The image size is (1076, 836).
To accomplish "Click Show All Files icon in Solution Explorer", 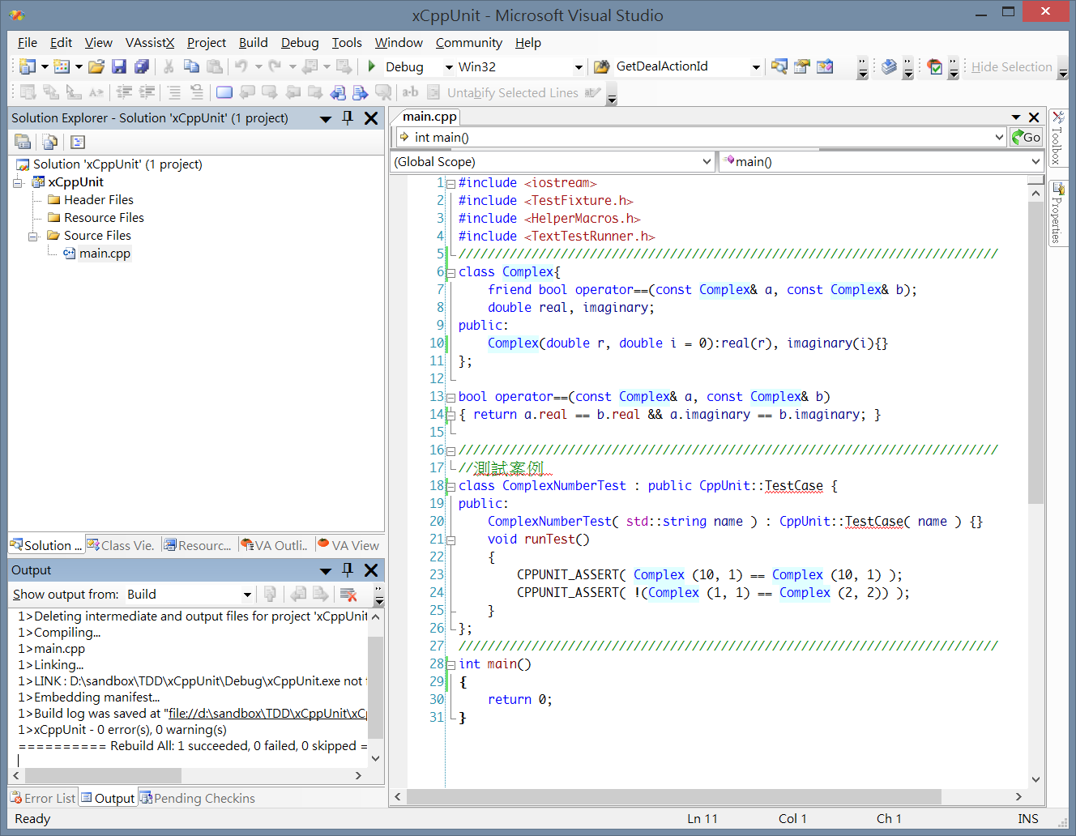I will pyautogui.click(x=49, y=142).
